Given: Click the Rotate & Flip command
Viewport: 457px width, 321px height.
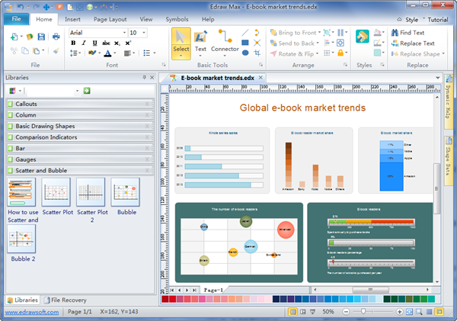Looking at the screenshot, I should click(x=293, y=53).
